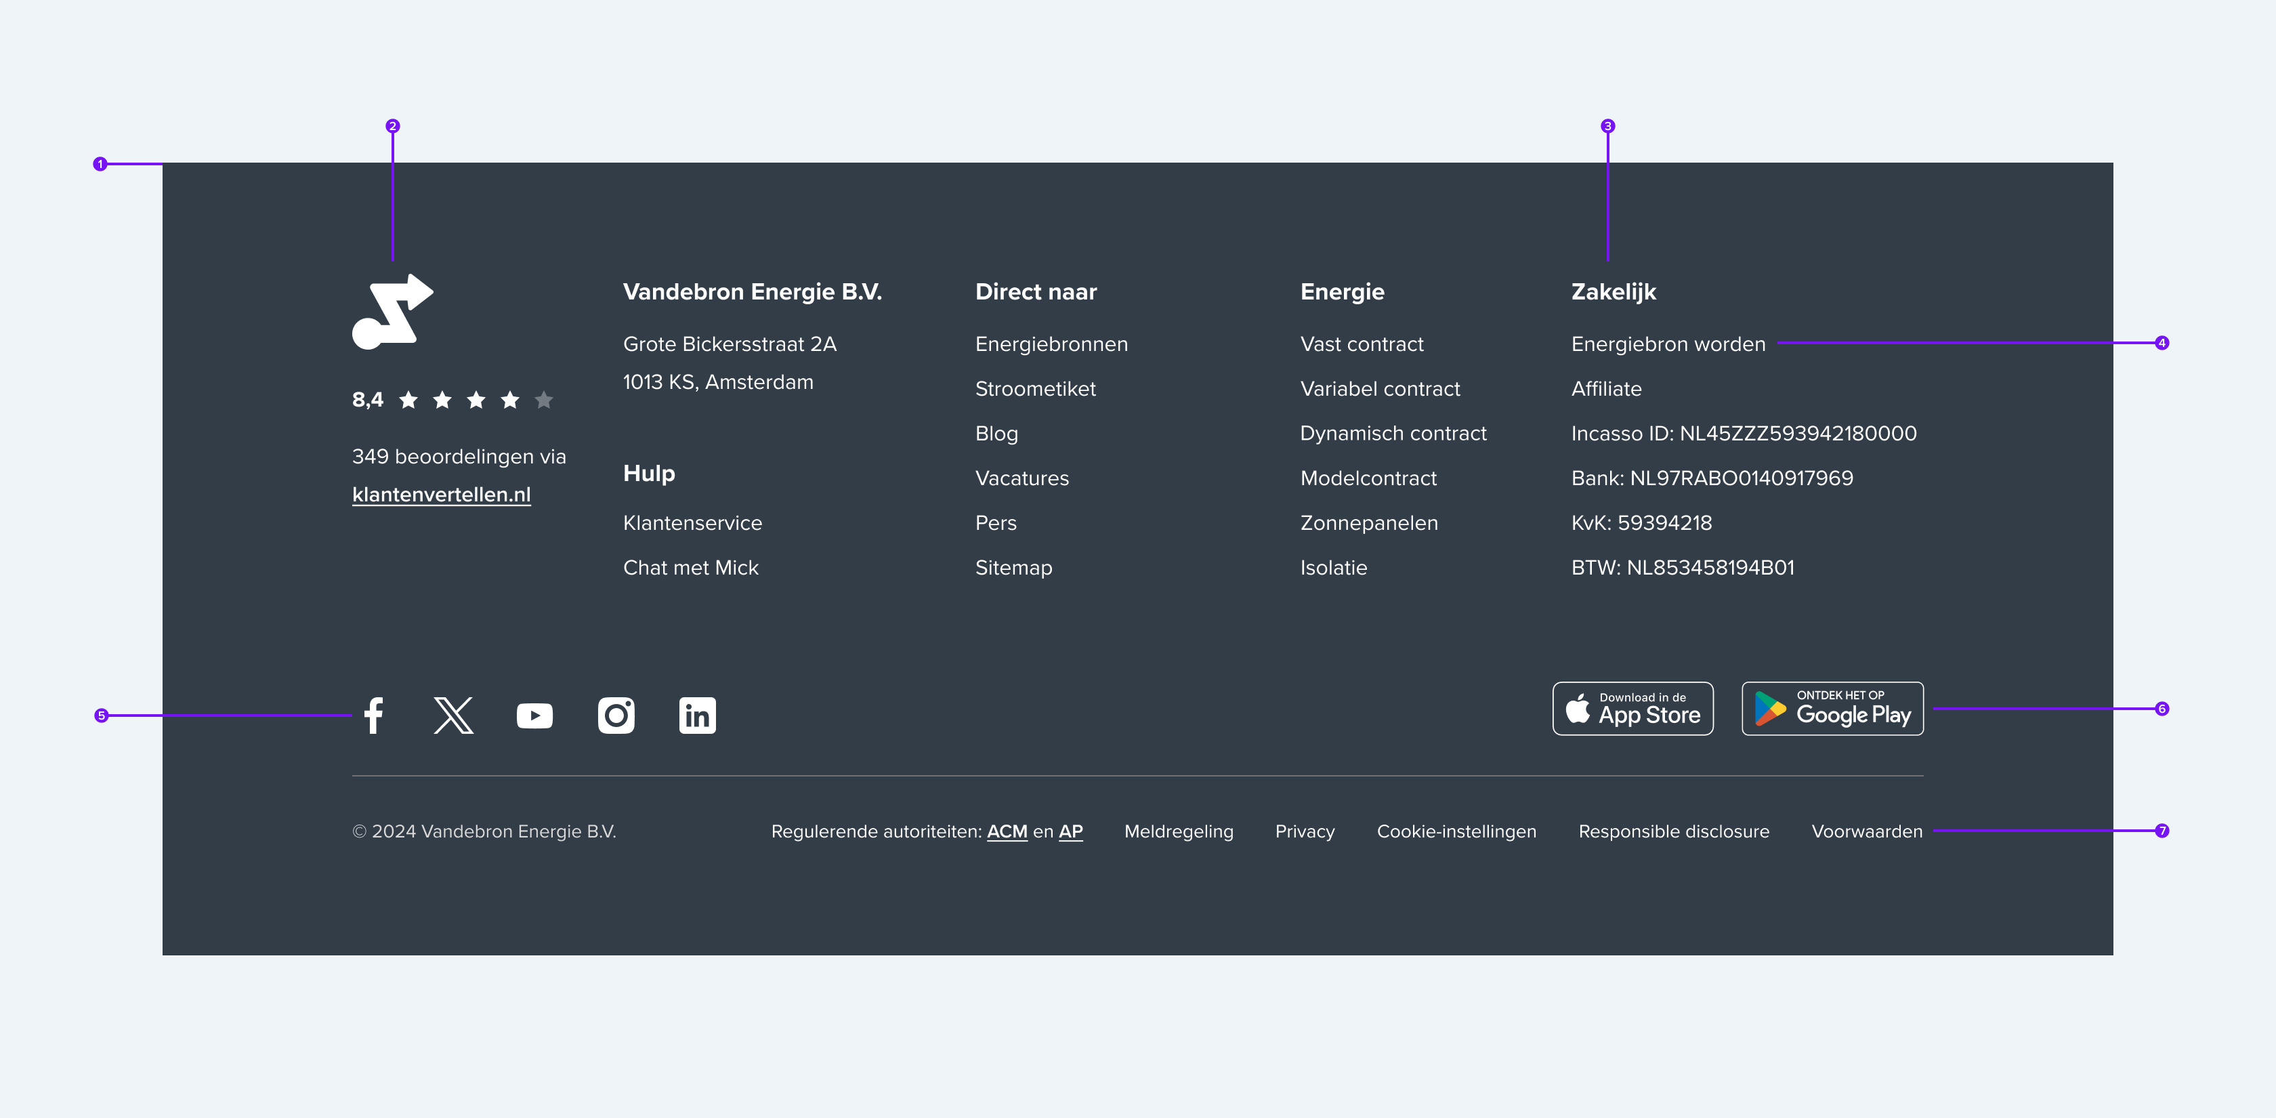Open the Privacy link
Image resolution: width=2276 pixels, height=1118 pixels.
pyautogui.click(x=1304, y=831)
